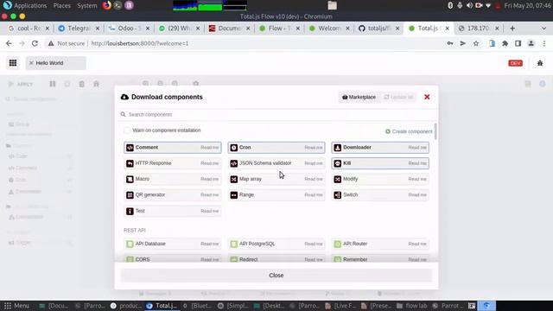Select the Redirect component

(x=276, y=259)
